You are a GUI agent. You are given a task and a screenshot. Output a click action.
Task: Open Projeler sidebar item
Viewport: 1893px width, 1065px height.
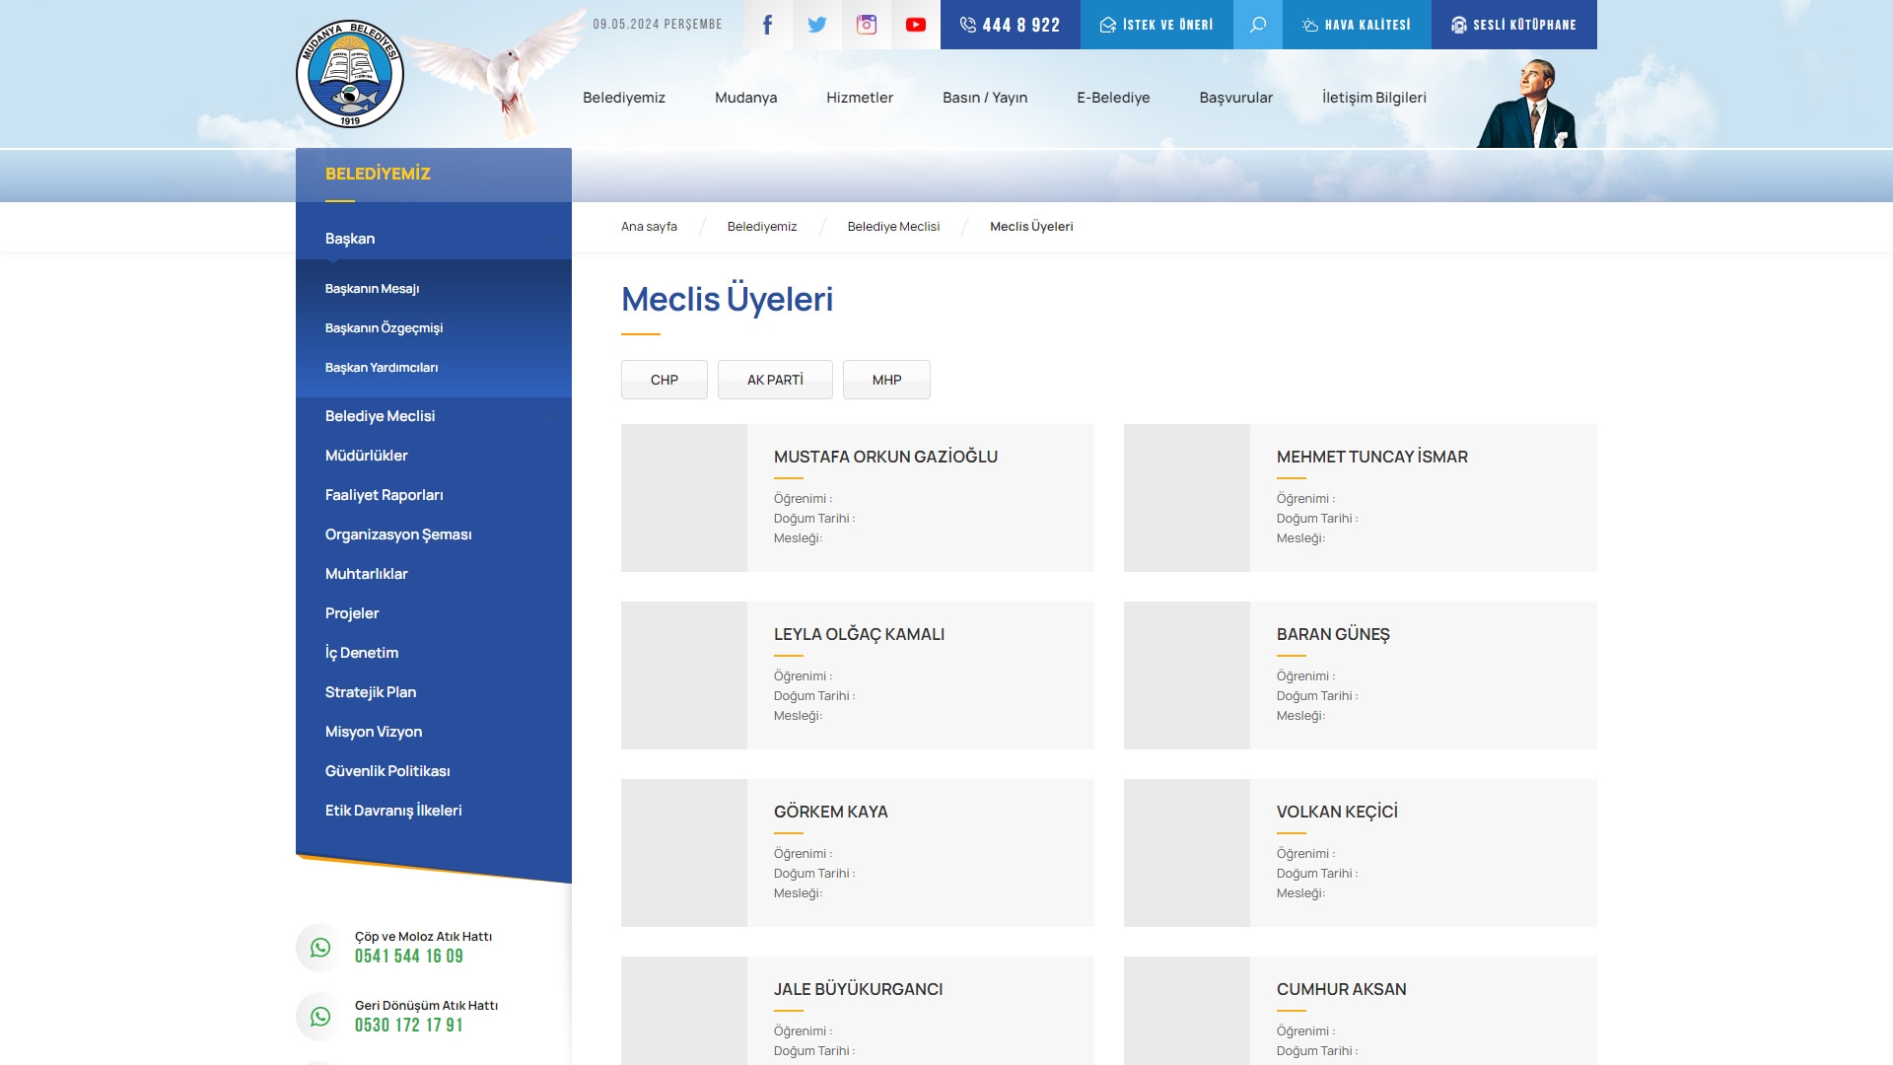click(352, 613)
